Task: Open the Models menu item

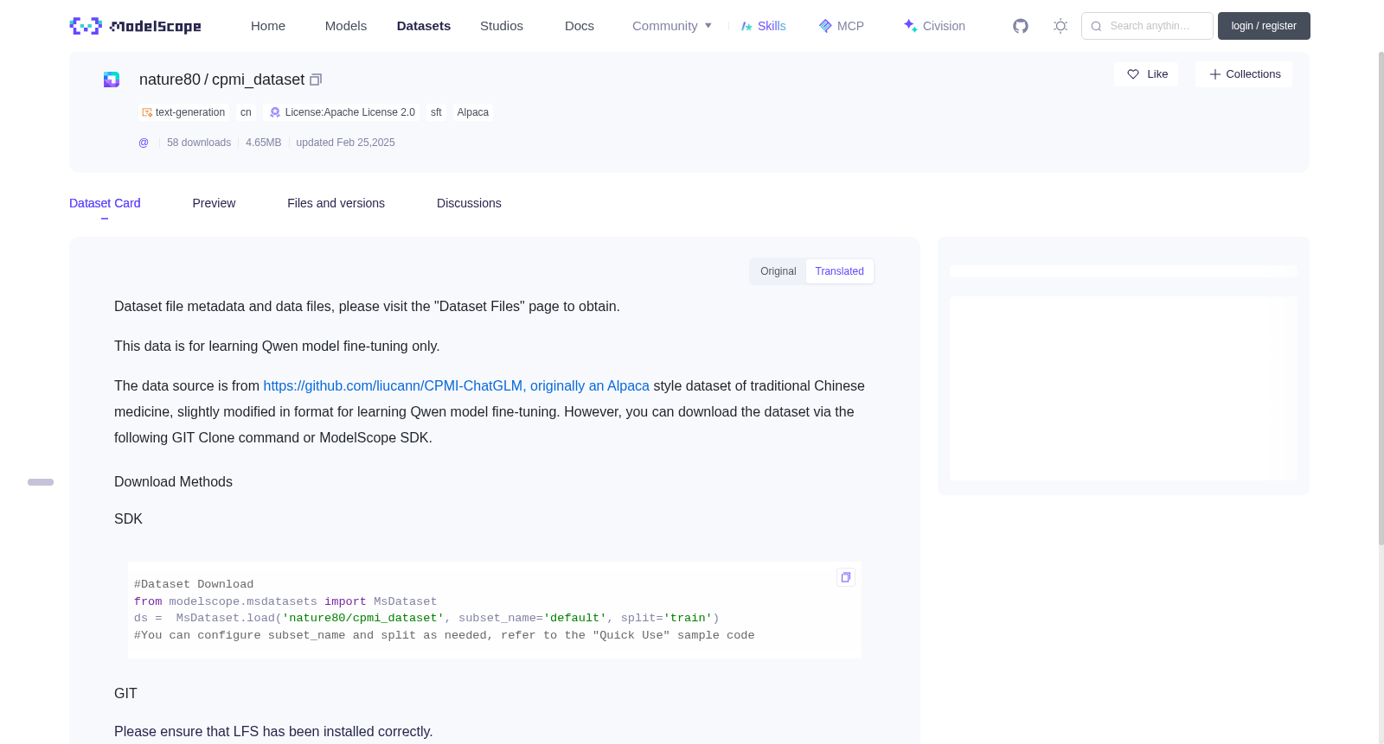Action: tap(346, 26)
